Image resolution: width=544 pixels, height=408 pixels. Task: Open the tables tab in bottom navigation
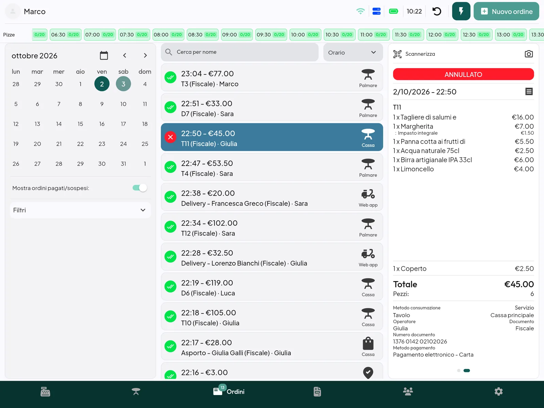tap(136, 392)
